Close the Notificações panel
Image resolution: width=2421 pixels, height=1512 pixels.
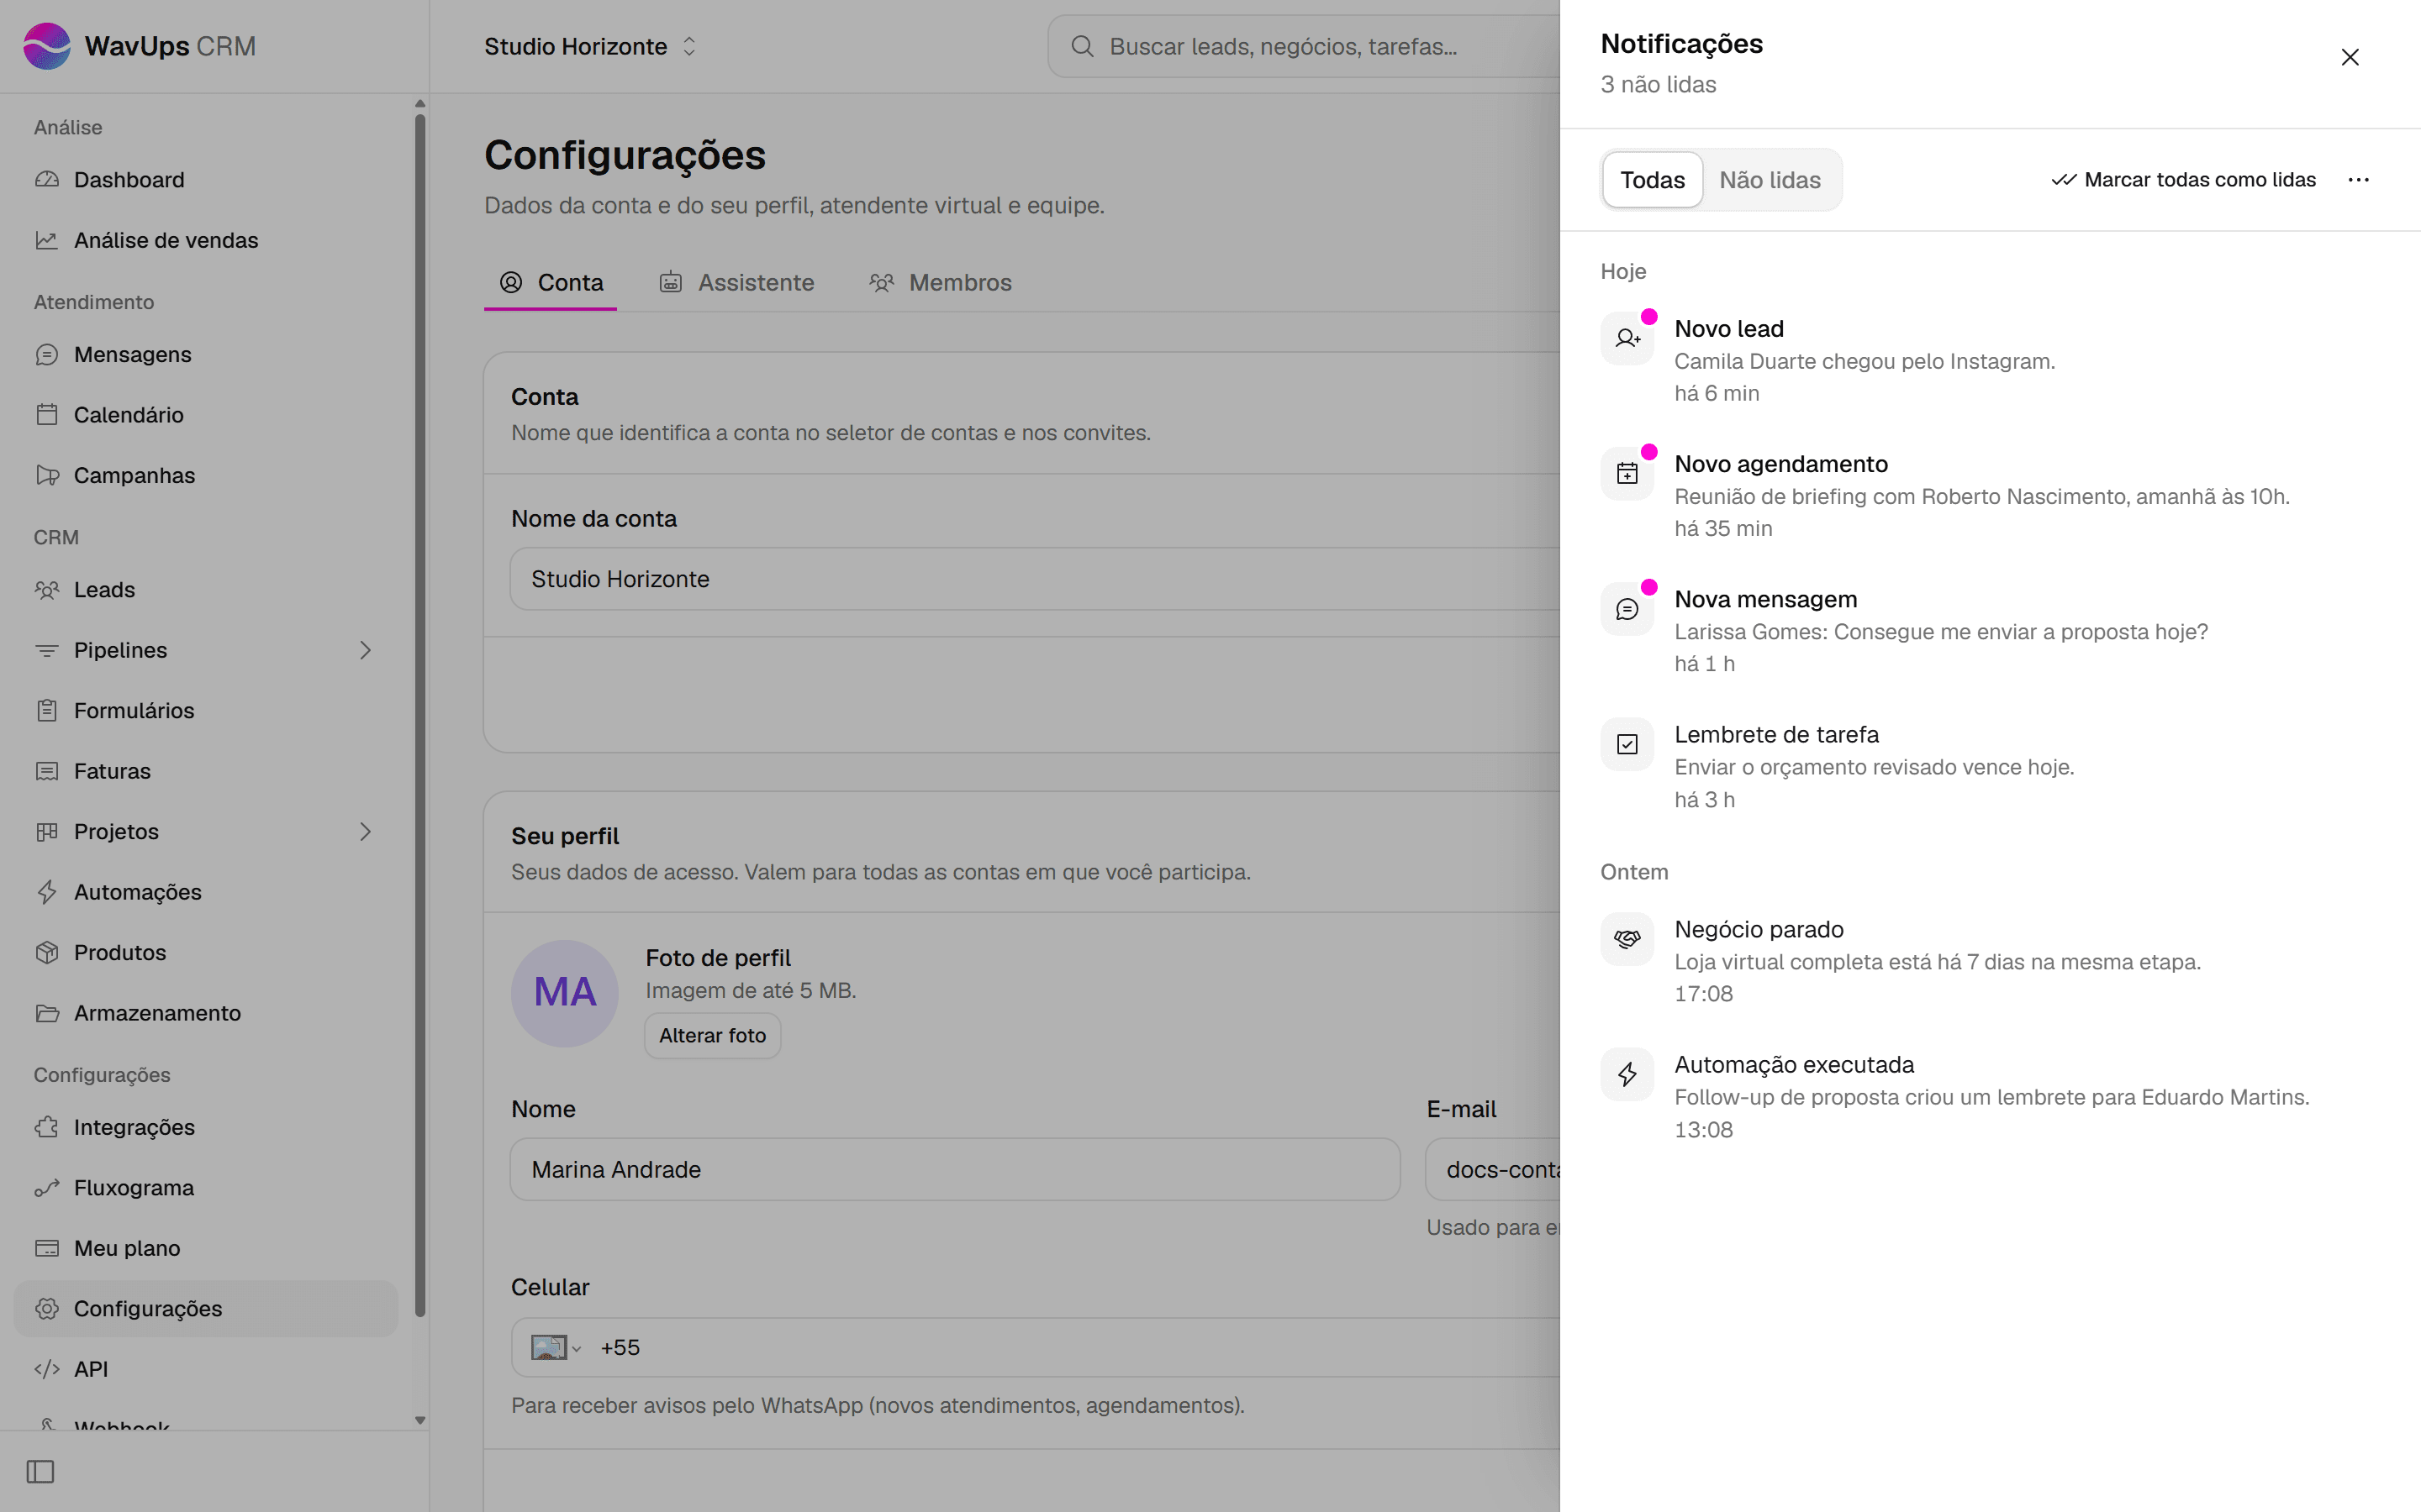pos(2350,57)
